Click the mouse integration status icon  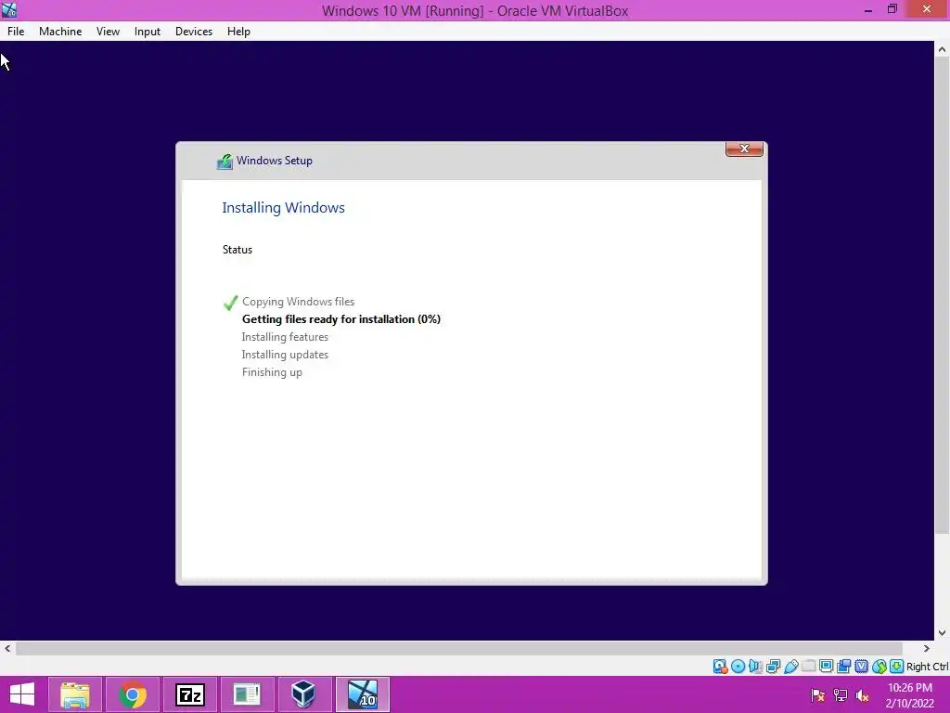879,667
